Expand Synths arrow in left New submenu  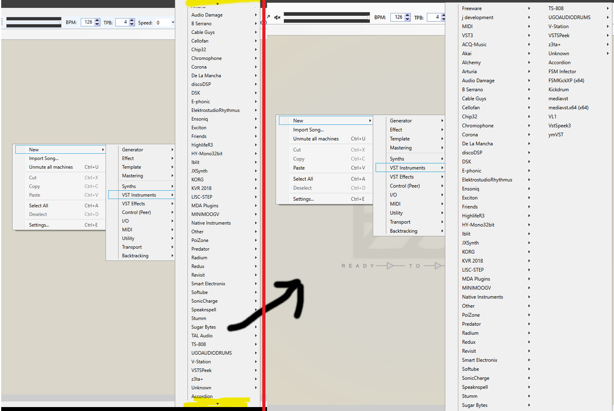click(173, 186)
